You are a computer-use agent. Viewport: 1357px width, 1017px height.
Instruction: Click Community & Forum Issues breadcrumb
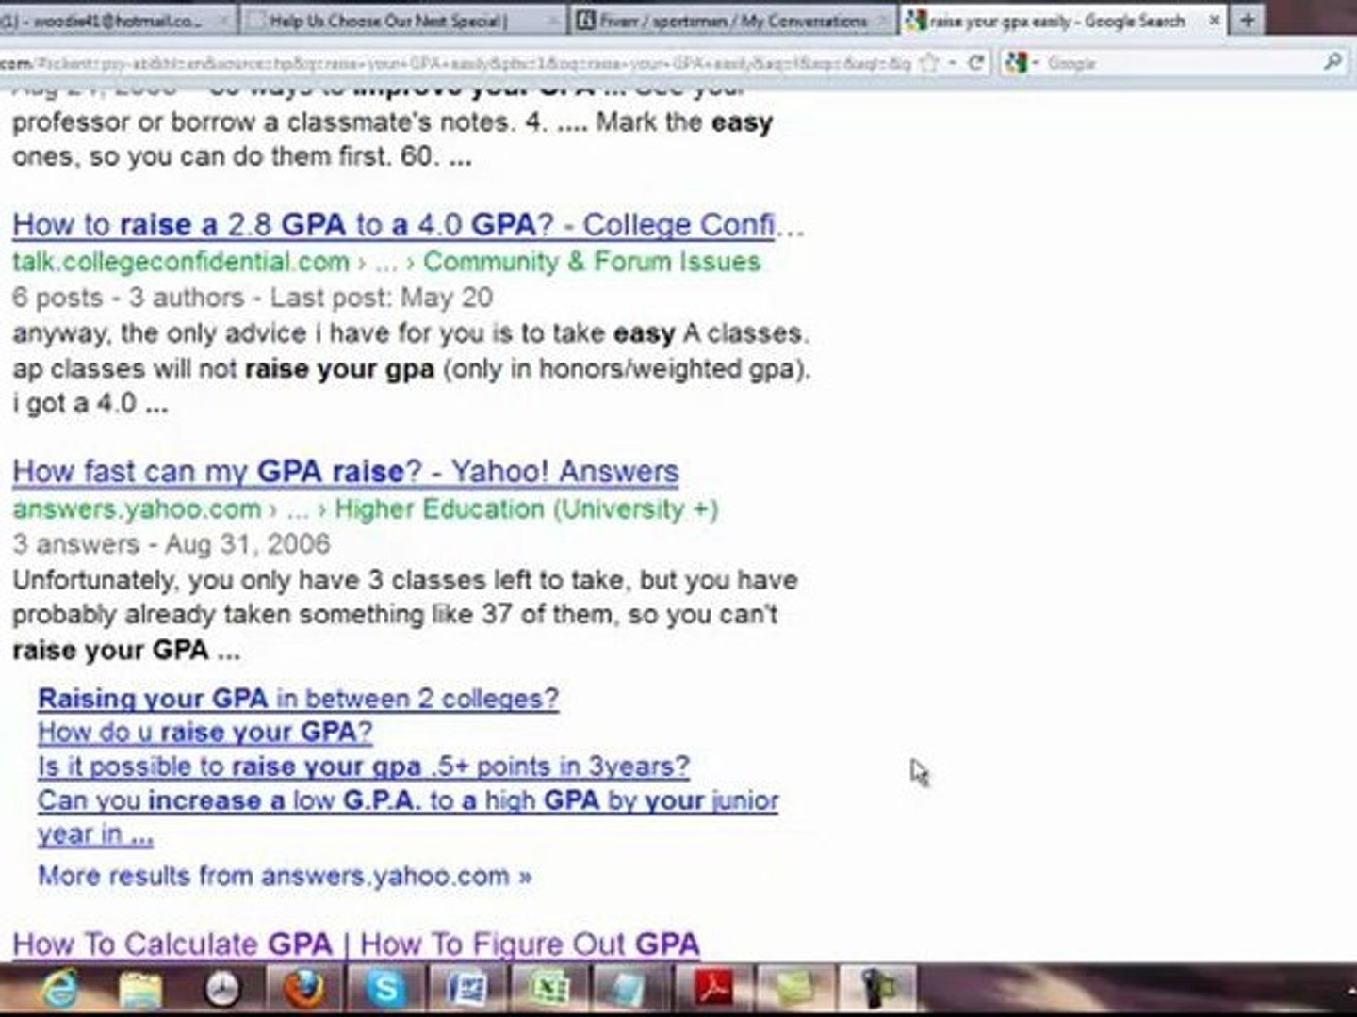tap(592, 262)
